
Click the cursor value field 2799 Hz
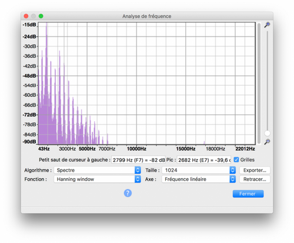click(138, 160)
